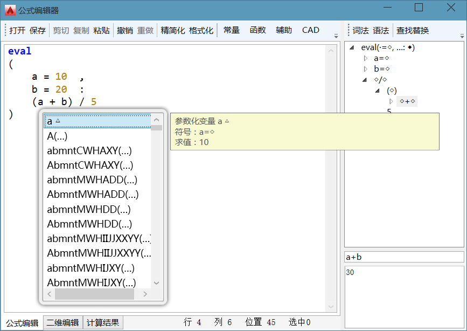Choose 'abmntCWHAXY(...)' from autocomplete list

tap(97, 150)
